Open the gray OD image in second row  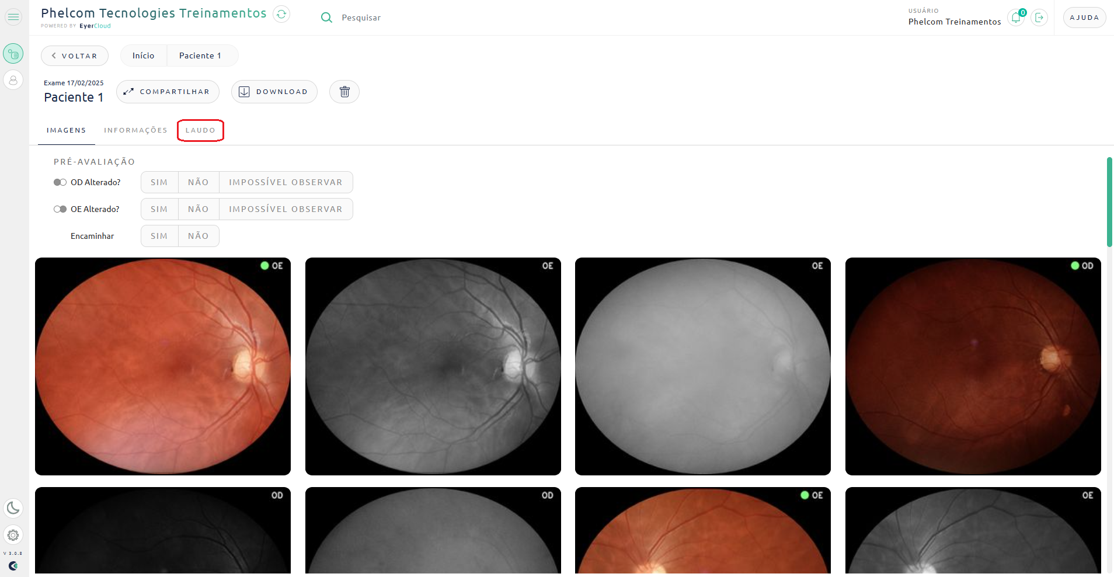[x=433, y=530]
